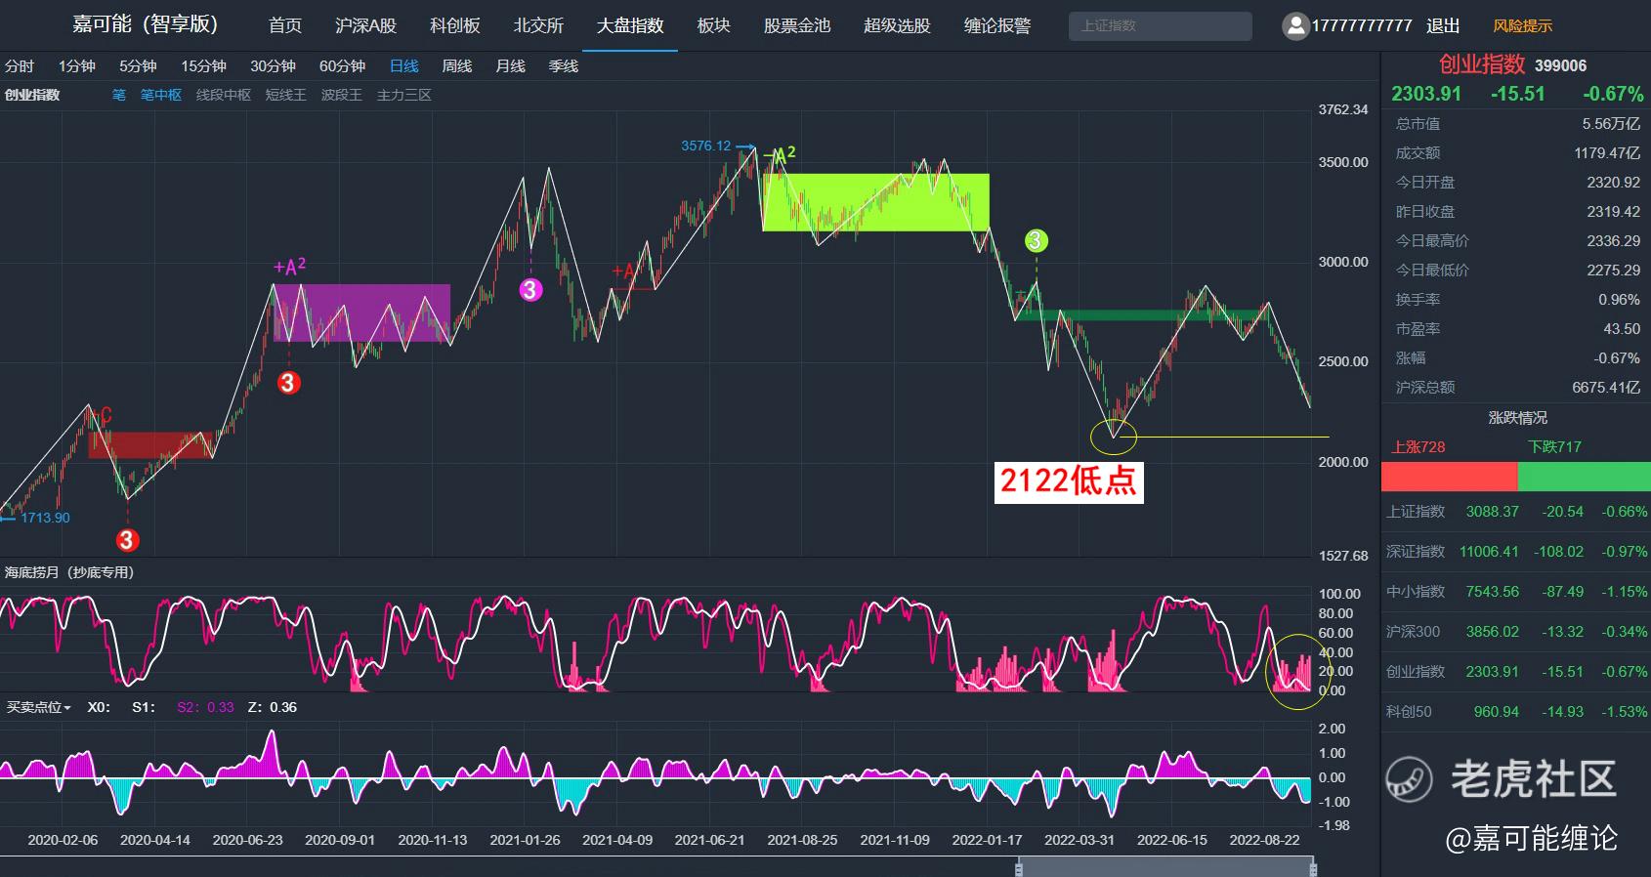1651x877 pixels.
Task: Click the 沪深总额 value 6675.41亿
Action: (1606, 388)
